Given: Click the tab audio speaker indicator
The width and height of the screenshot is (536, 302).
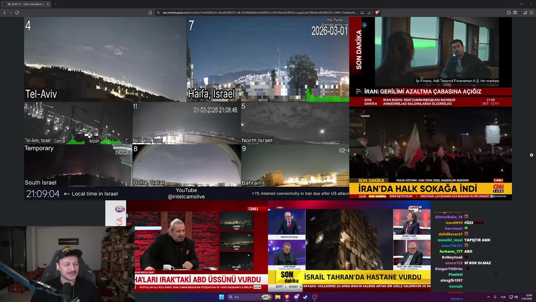Looking at the screenshot, I should point(9,4).
